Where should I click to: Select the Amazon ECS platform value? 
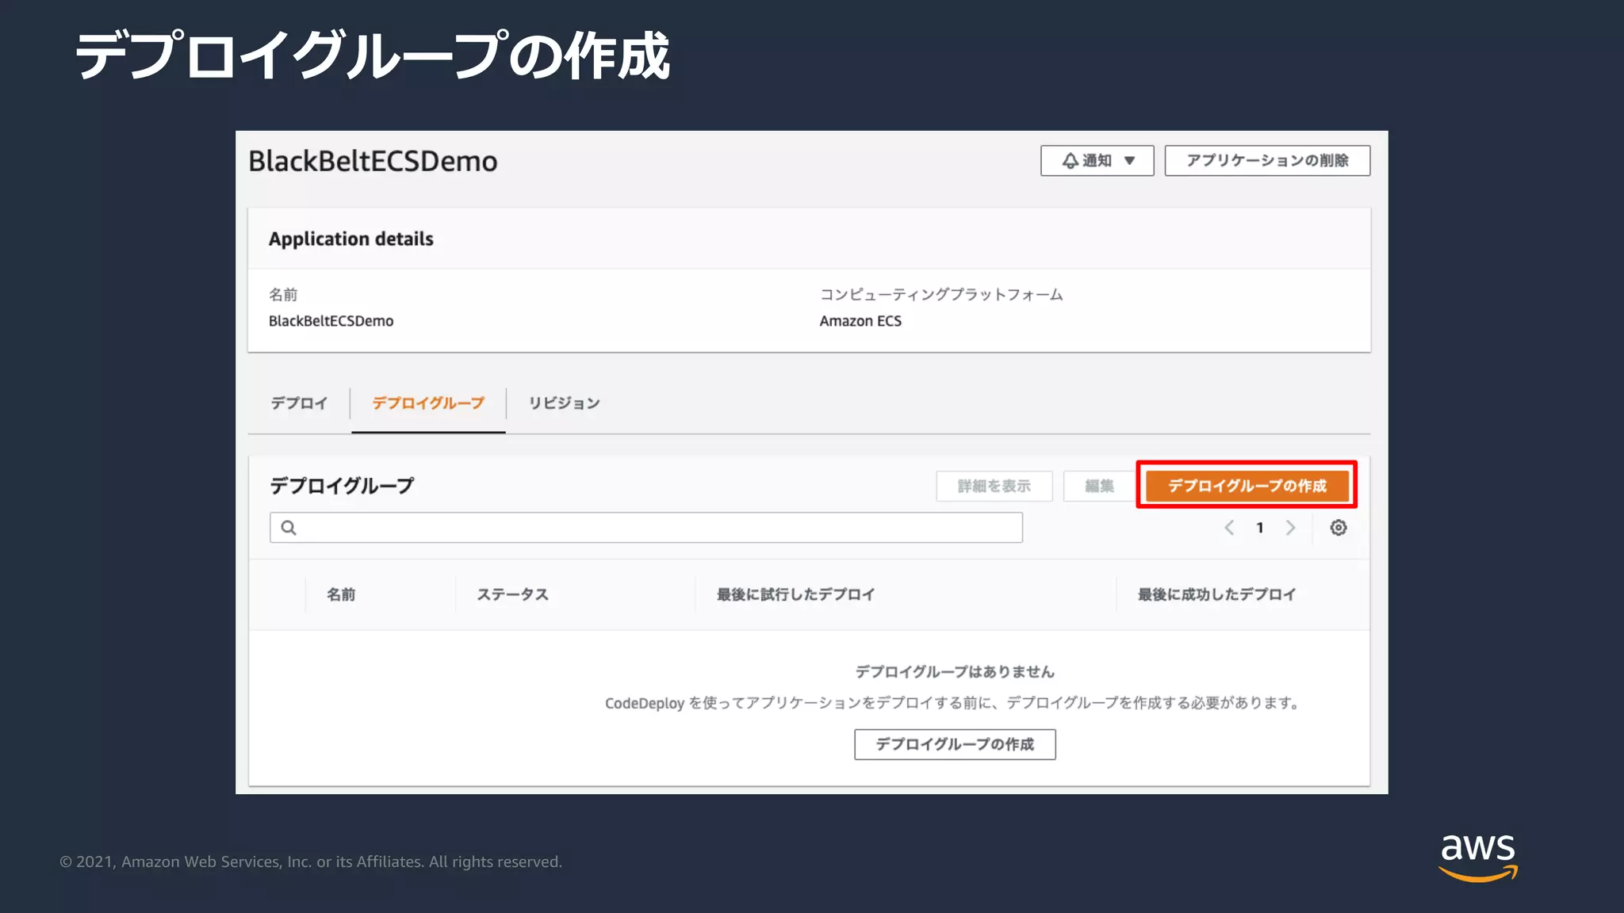pyautogui.click(x=860, y=321)
